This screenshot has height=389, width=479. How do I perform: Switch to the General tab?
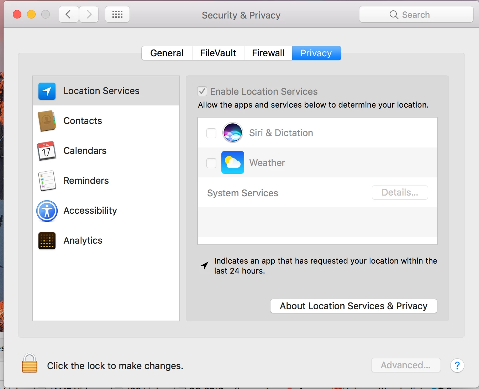(167, 53)
